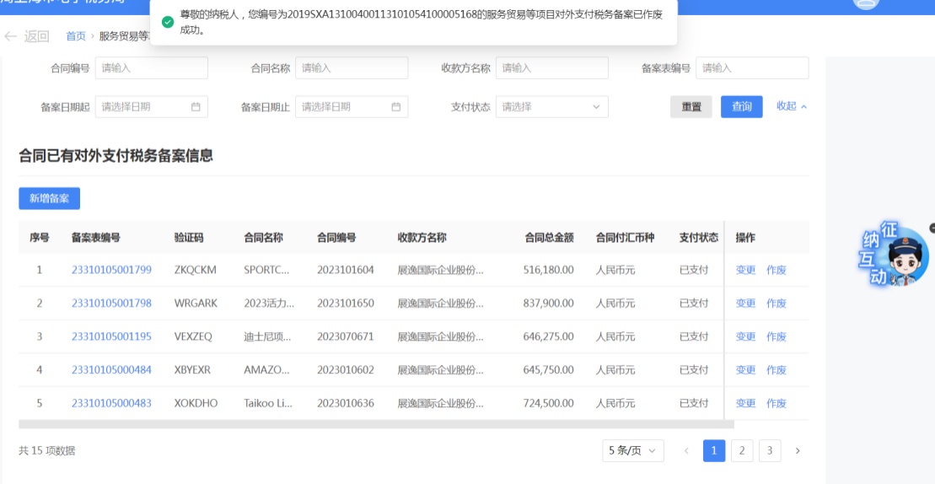Click 变更 for record 23310105000483

pos(745,403)
